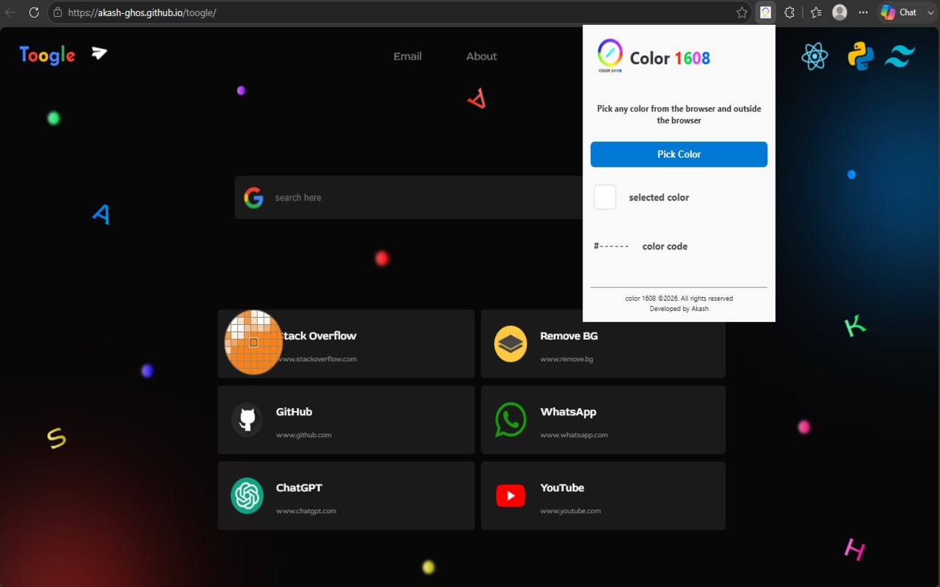
Task: Open the Email nav link
Action: pyautogui.click(x=408, y=56)
